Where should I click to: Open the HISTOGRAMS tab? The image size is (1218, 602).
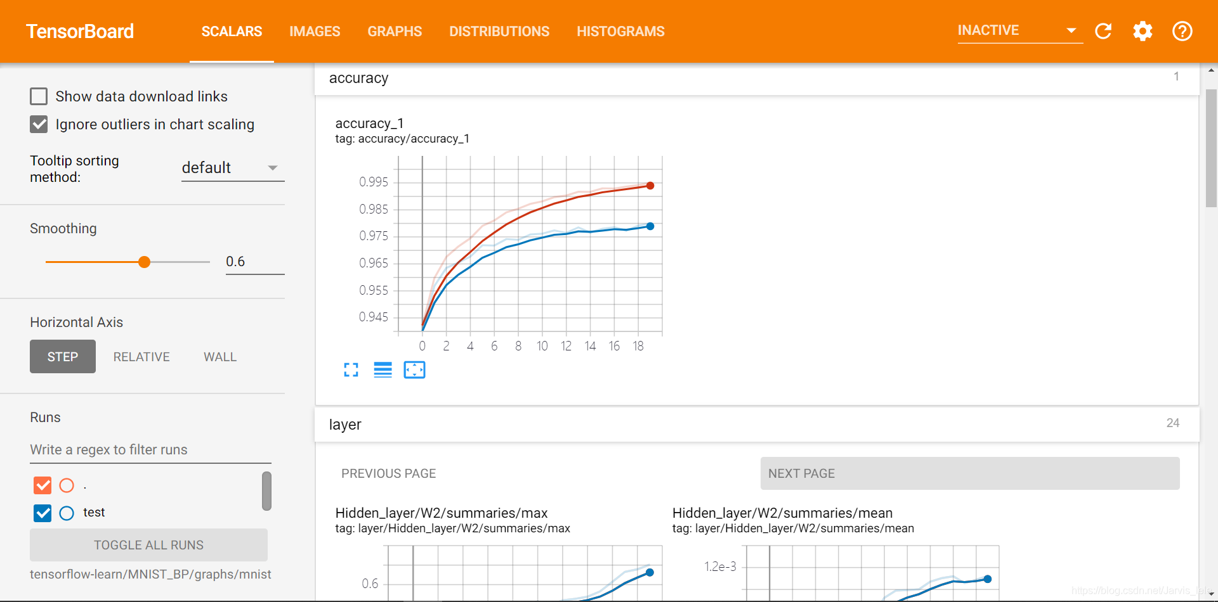click(620, 31)
